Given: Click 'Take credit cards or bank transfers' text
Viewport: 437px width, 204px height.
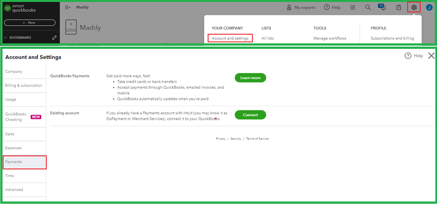Looking at the screenshot, I should [x=147, y=82].
